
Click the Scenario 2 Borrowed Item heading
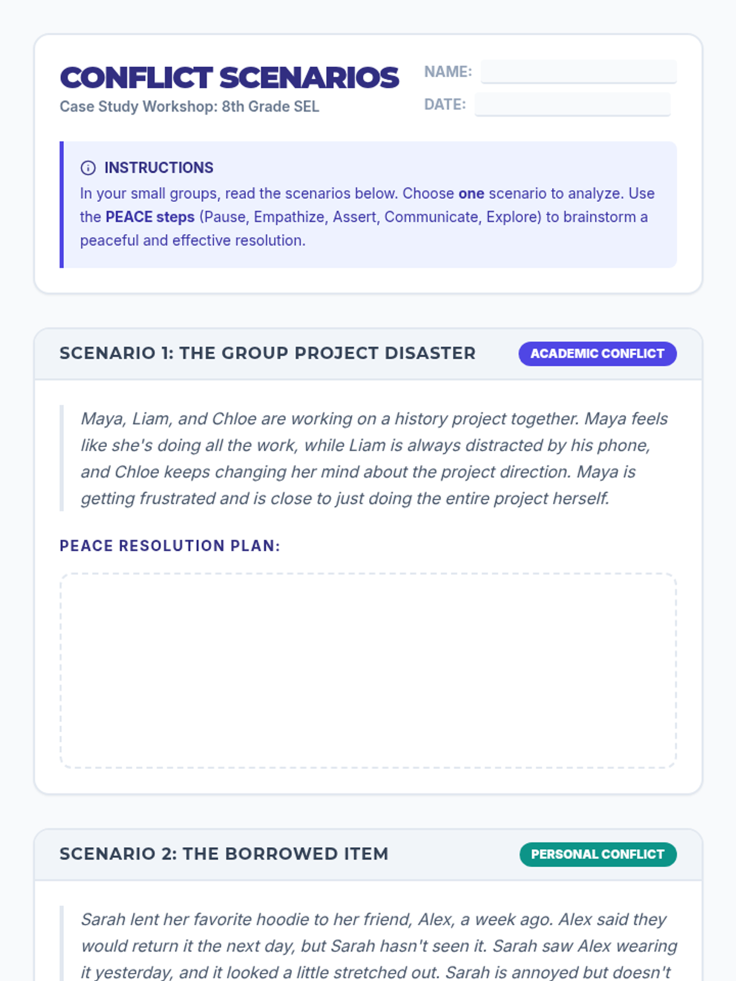pyautogui.click(x=224, y=854)
